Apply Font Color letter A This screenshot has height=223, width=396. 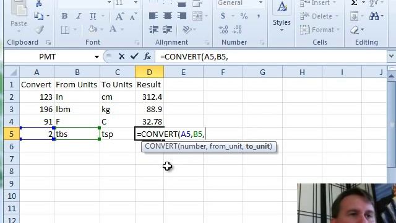113,29
